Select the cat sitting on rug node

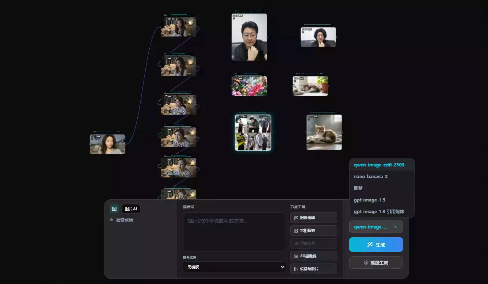pyautogui.click(x=324, y=132)
